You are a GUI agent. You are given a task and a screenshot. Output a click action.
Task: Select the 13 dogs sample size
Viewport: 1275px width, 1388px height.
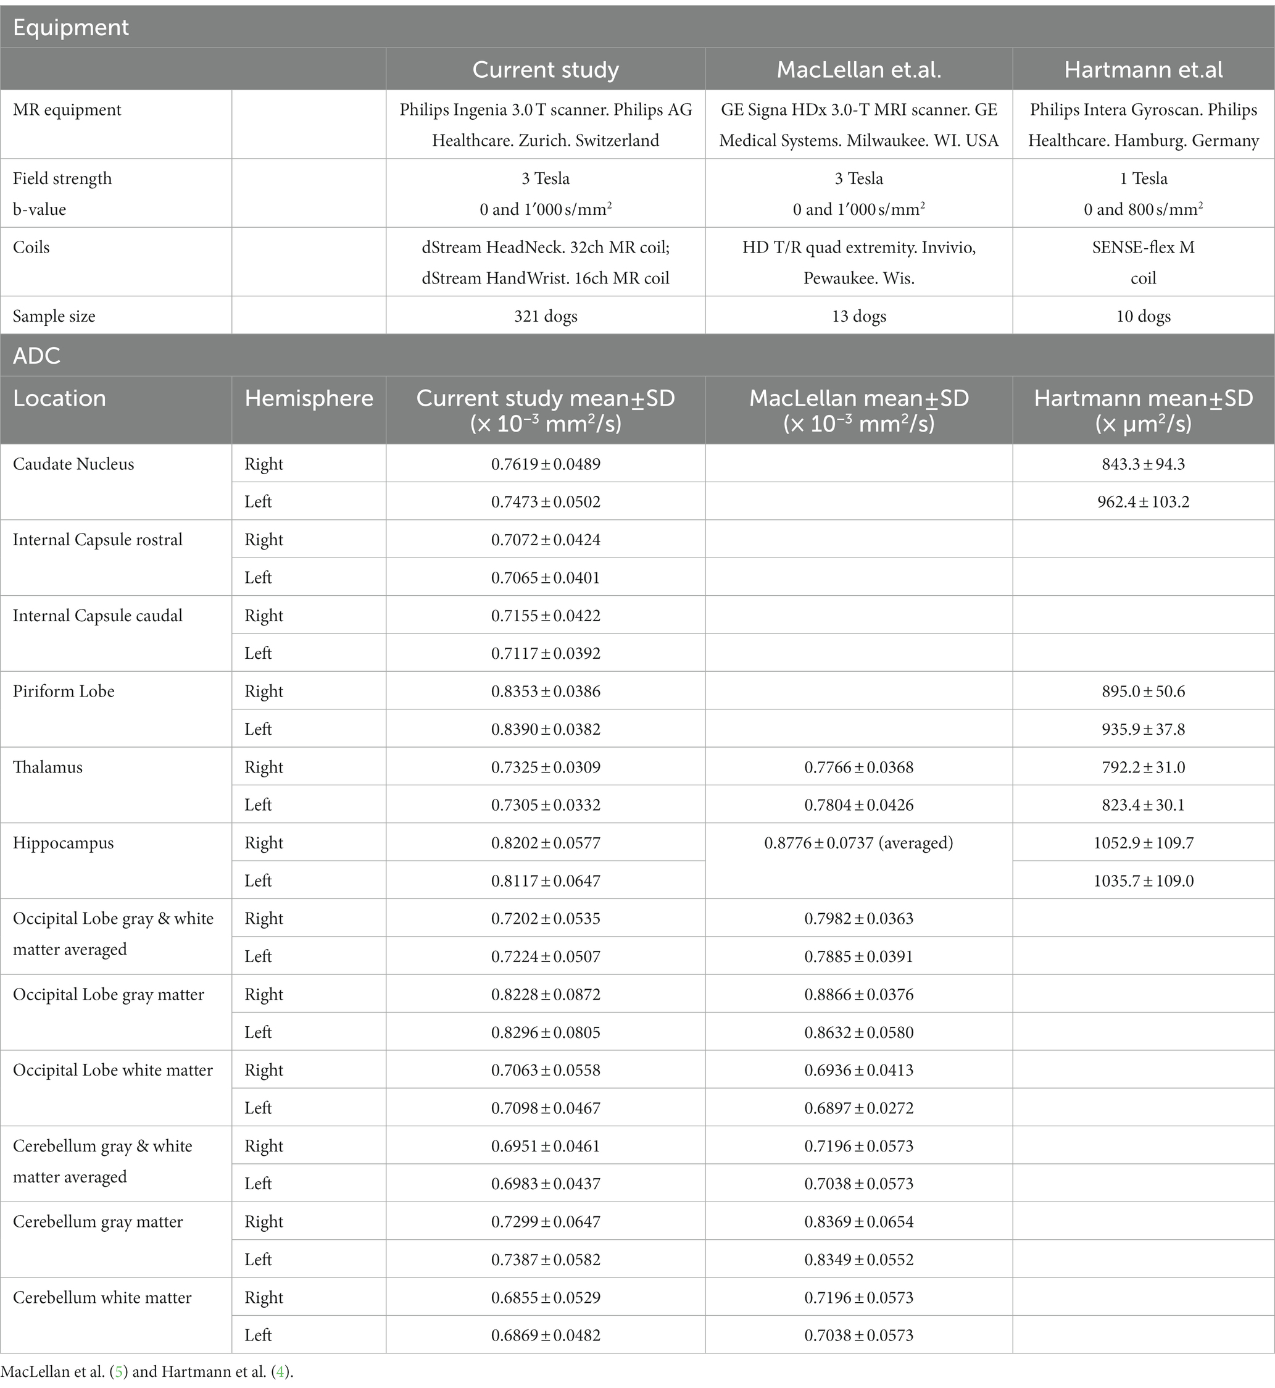[859, 317]
